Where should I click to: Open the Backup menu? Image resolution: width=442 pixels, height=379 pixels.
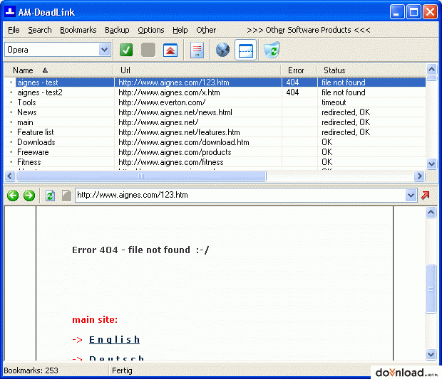117,30
